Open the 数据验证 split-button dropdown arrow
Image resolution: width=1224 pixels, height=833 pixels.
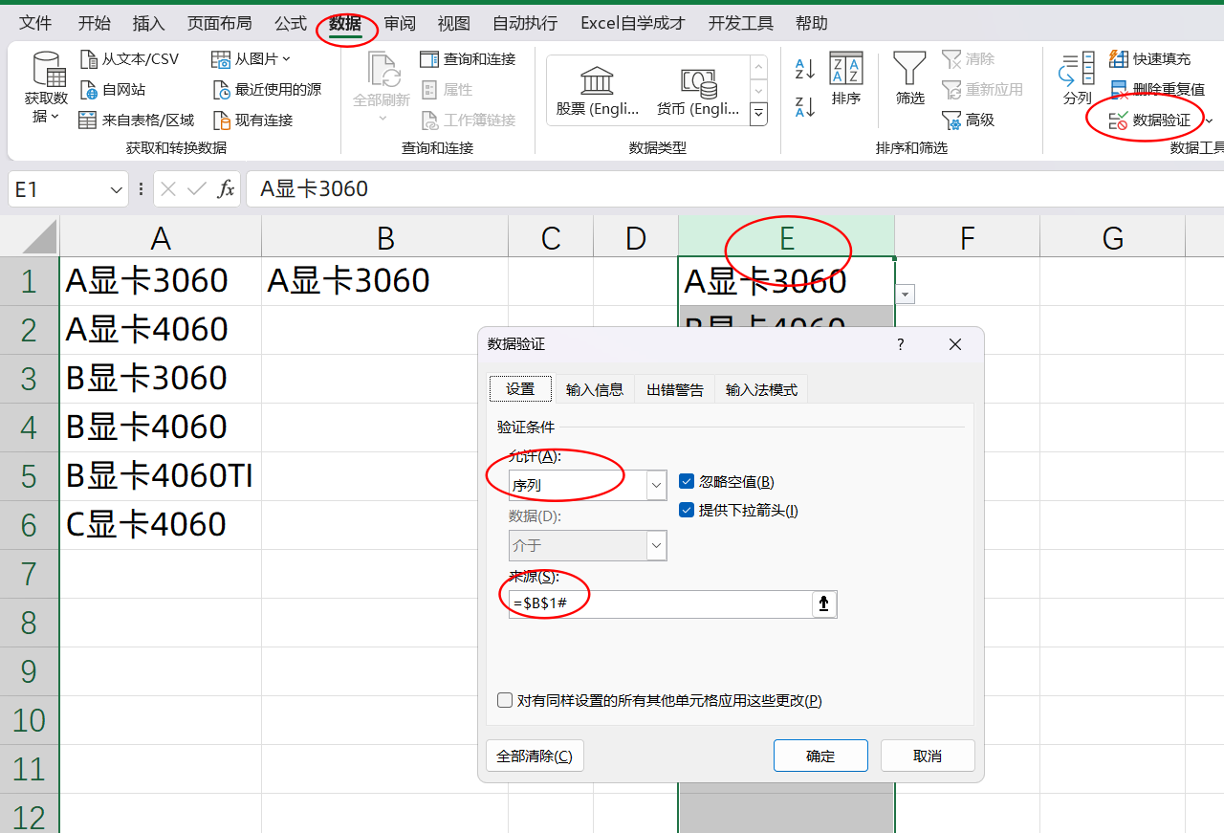tap(1209, 121)
